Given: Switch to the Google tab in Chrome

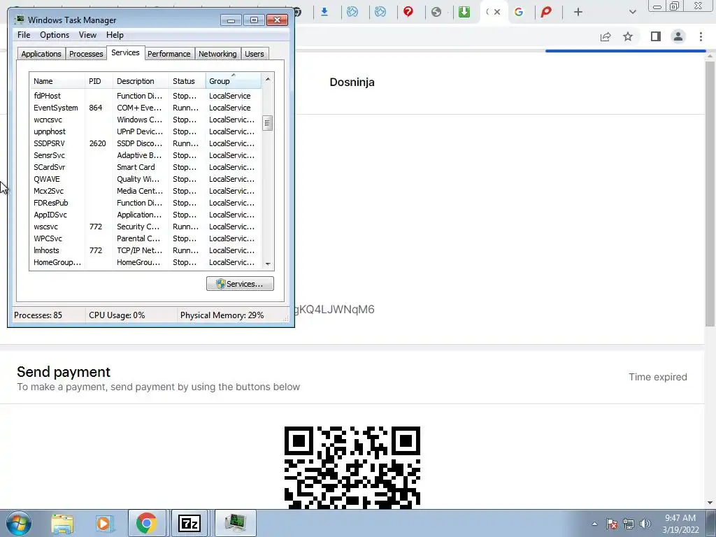Looking at the screenshot, I should (519, 12).
